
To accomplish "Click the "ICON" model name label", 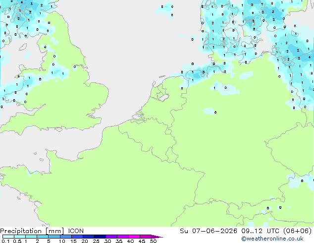I will (x=76, y=231).
